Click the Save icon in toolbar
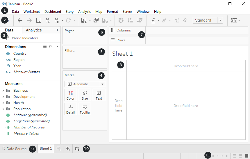The width and height of the screenshot is (250, 159). (x=39, y=20)
